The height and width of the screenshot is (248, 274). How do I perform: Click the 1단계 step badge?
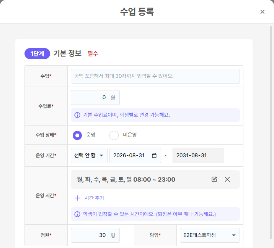pyautogui.click(x=37, y=53)
